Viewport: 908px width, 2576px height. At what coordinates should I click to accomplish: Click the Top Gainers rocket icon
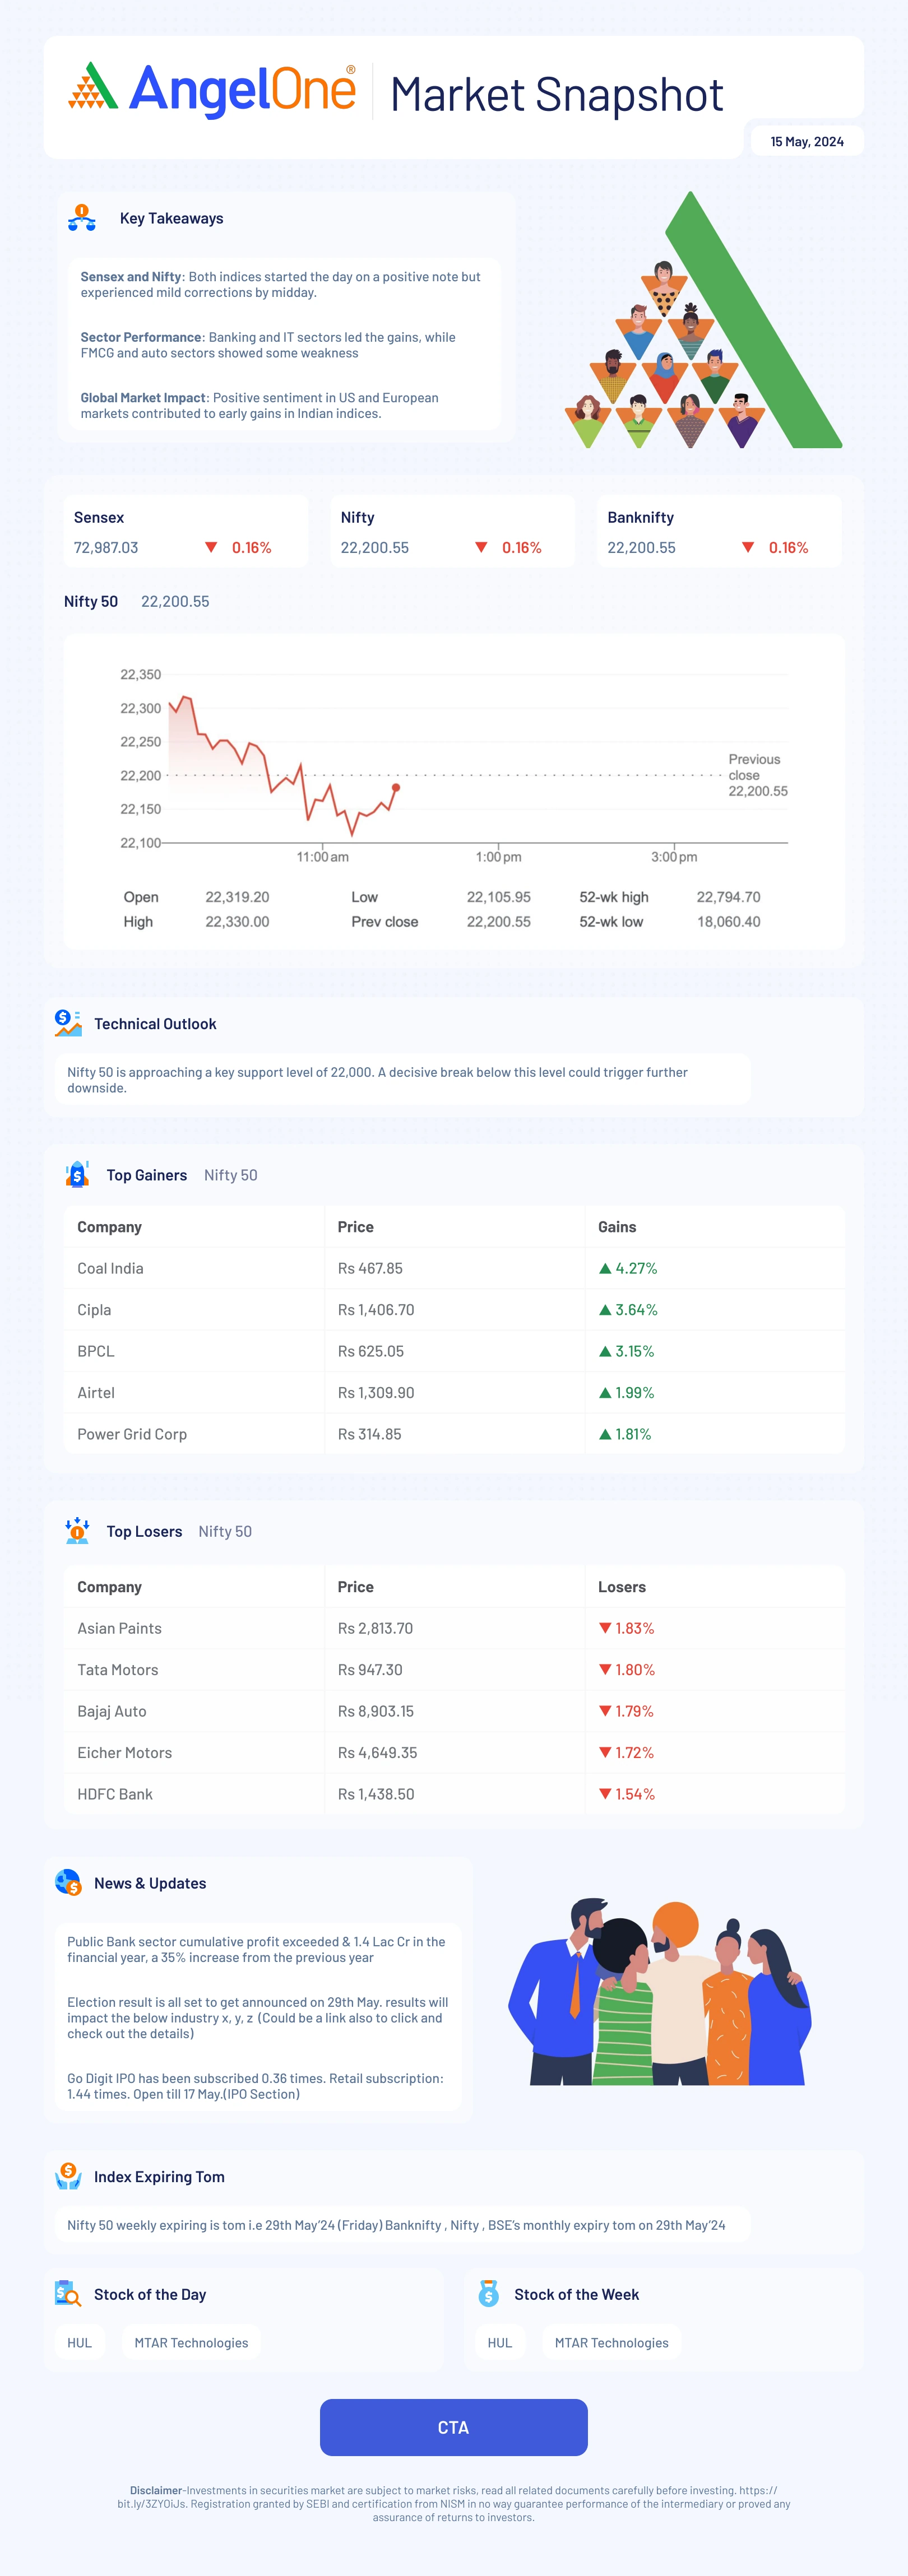tap(77, 1174)
